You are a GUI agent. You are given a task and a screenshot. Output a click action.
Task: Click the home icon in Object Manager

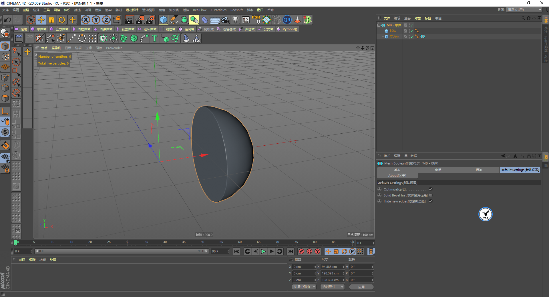coord(529,18)
